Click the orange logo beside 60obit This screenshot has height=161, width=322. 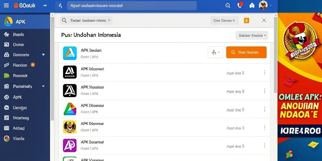pos(16,6)
